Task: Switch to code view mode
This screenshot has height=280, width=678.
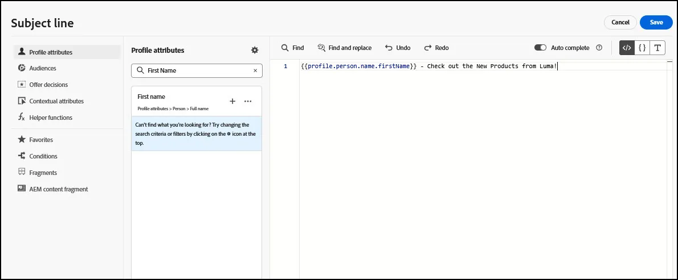Action: tap(627, 48)
